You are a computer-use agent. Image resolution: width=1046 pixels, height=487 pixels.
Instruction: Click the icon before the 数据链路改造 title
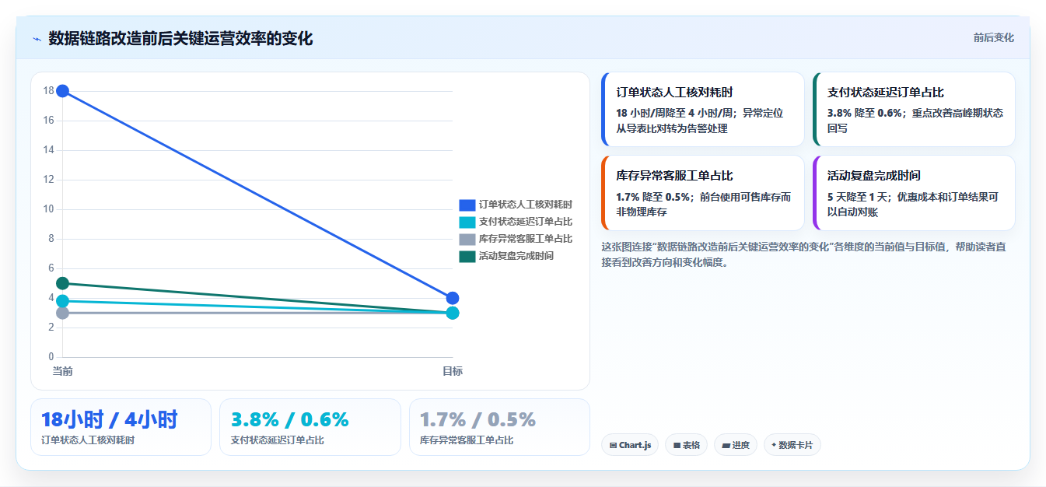click(37, 39)
